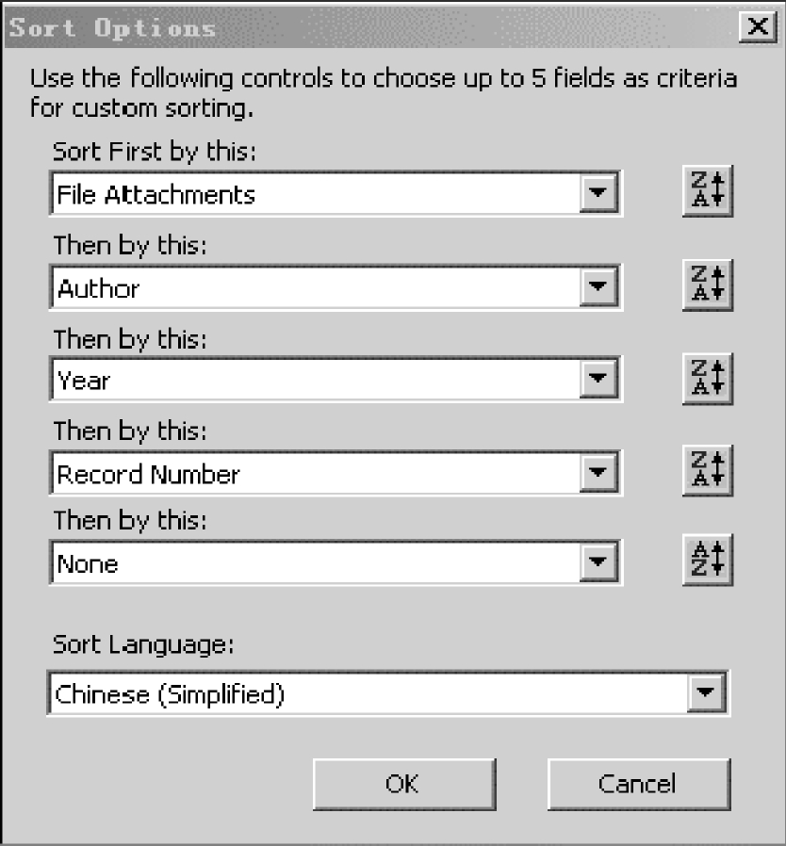The height and width of the screenshot is (846, 786).
Task: Toggle A-Z sort button beside None field
Action: 707,561
